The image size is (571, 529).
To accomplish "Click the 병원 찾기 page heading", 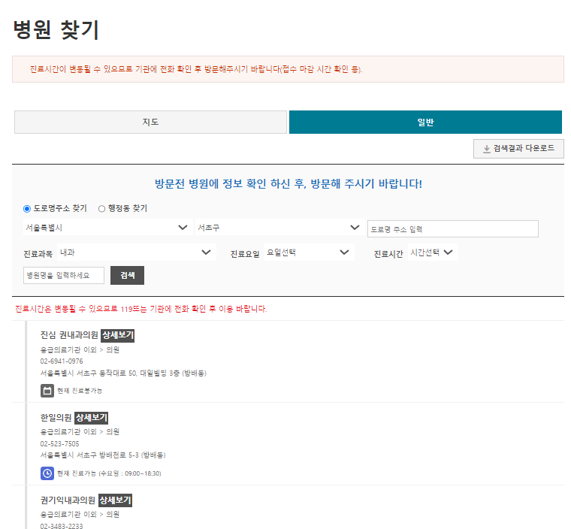I will pos(56,29).
